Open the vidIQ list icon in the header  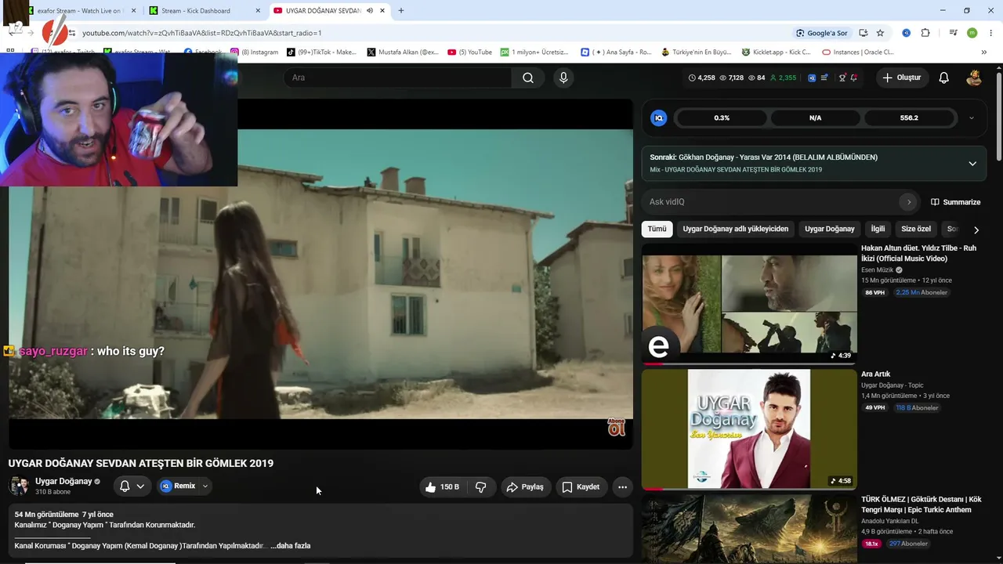[824, 78]
